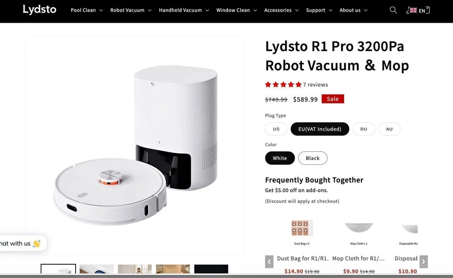This screenshot has width=453, height=278.
Task: Select the US plug type option
Action: tap(276, 129)
